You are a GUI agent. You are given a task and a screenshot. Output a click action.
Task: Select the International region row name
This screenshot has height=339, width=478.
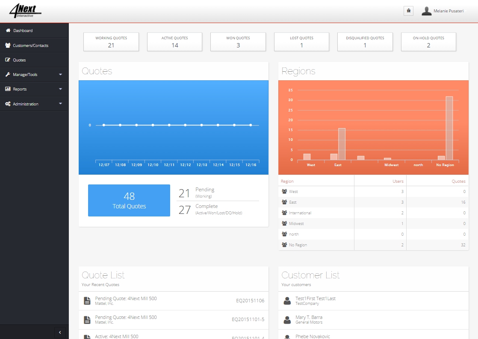[300, 213]
